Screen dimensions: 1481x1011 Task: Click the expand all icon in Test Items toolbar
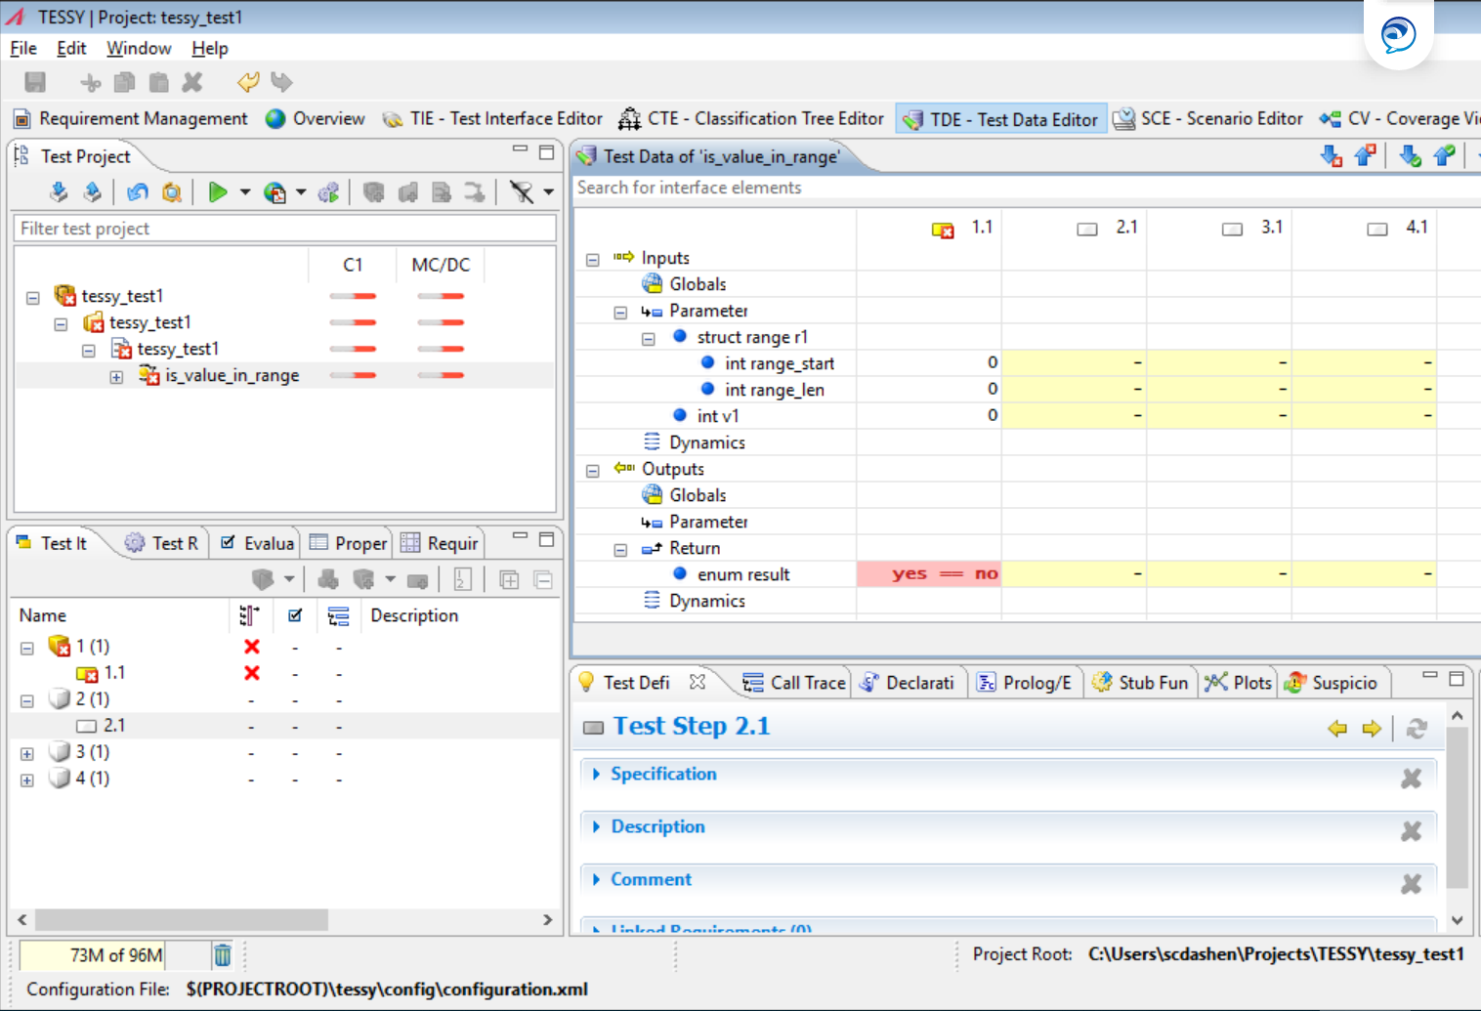(509, 580)
